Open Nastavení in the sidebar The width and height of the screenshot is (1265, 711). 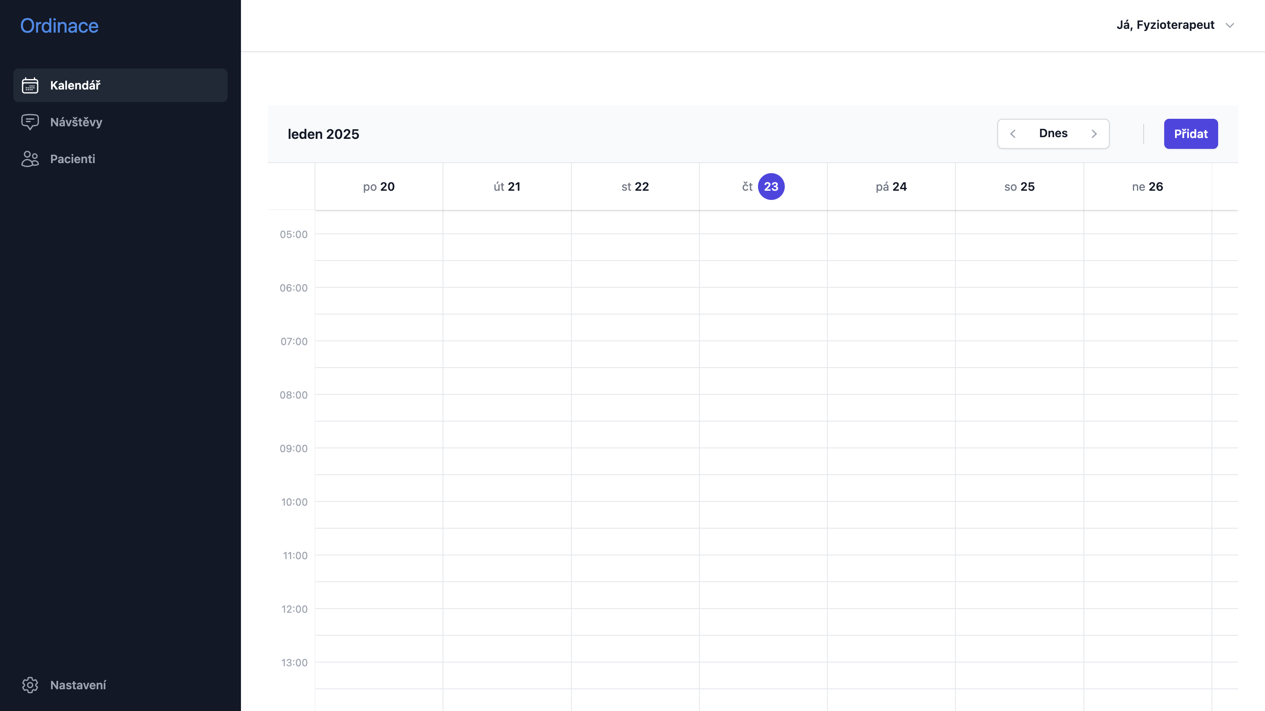pyautogui.click(x=78, y=685)
